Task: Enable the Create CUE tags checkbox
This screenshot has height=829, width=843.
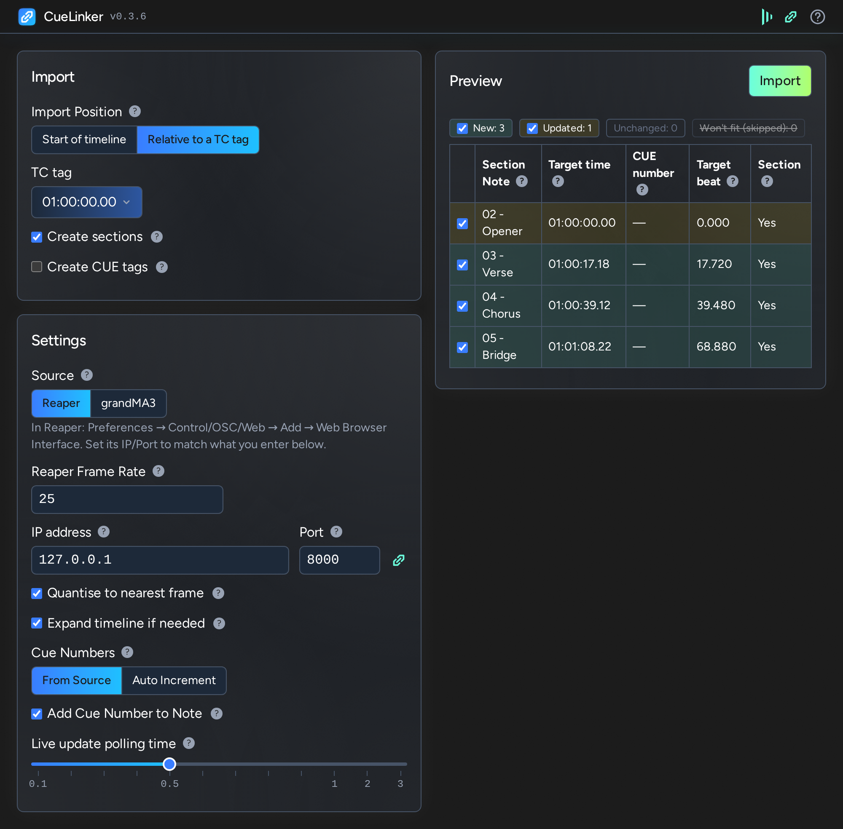Action: click(x=37, y=267)
